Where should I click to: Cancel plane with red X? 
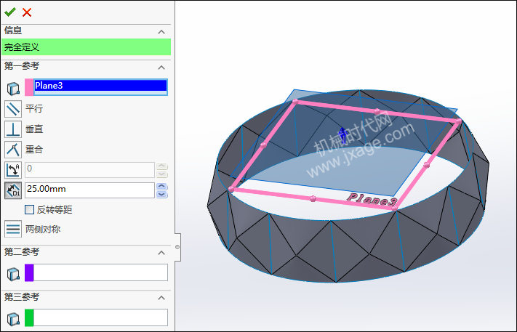tap(27, 12)
